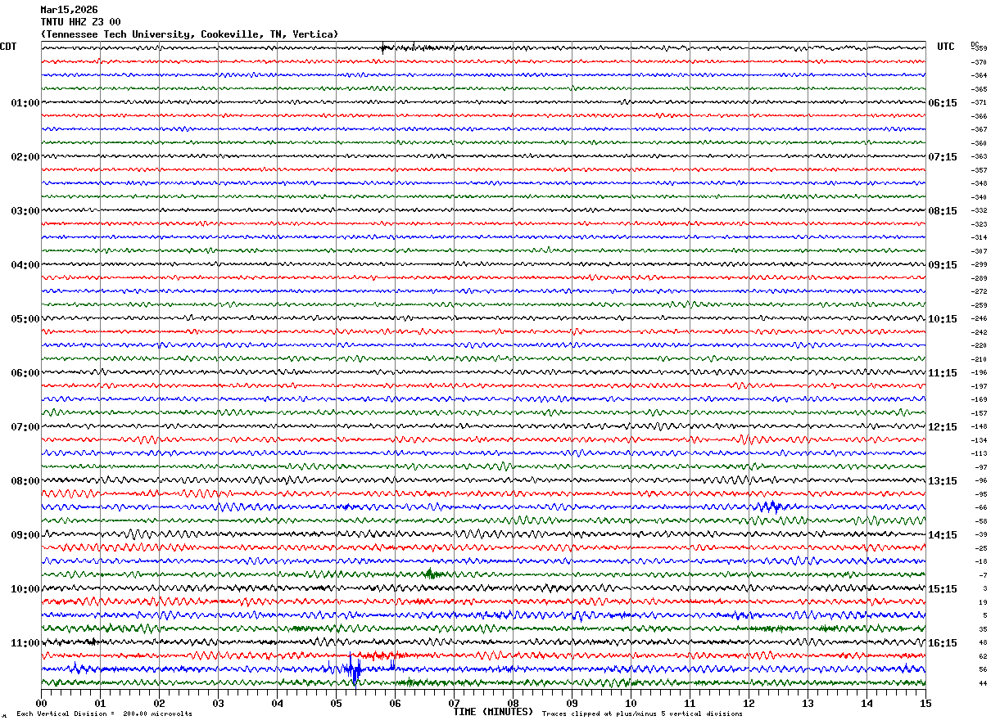This screenshot has height=725, width=991.
Task: Click the 'UTC' timezone label
Action: (x=946, y=47)
